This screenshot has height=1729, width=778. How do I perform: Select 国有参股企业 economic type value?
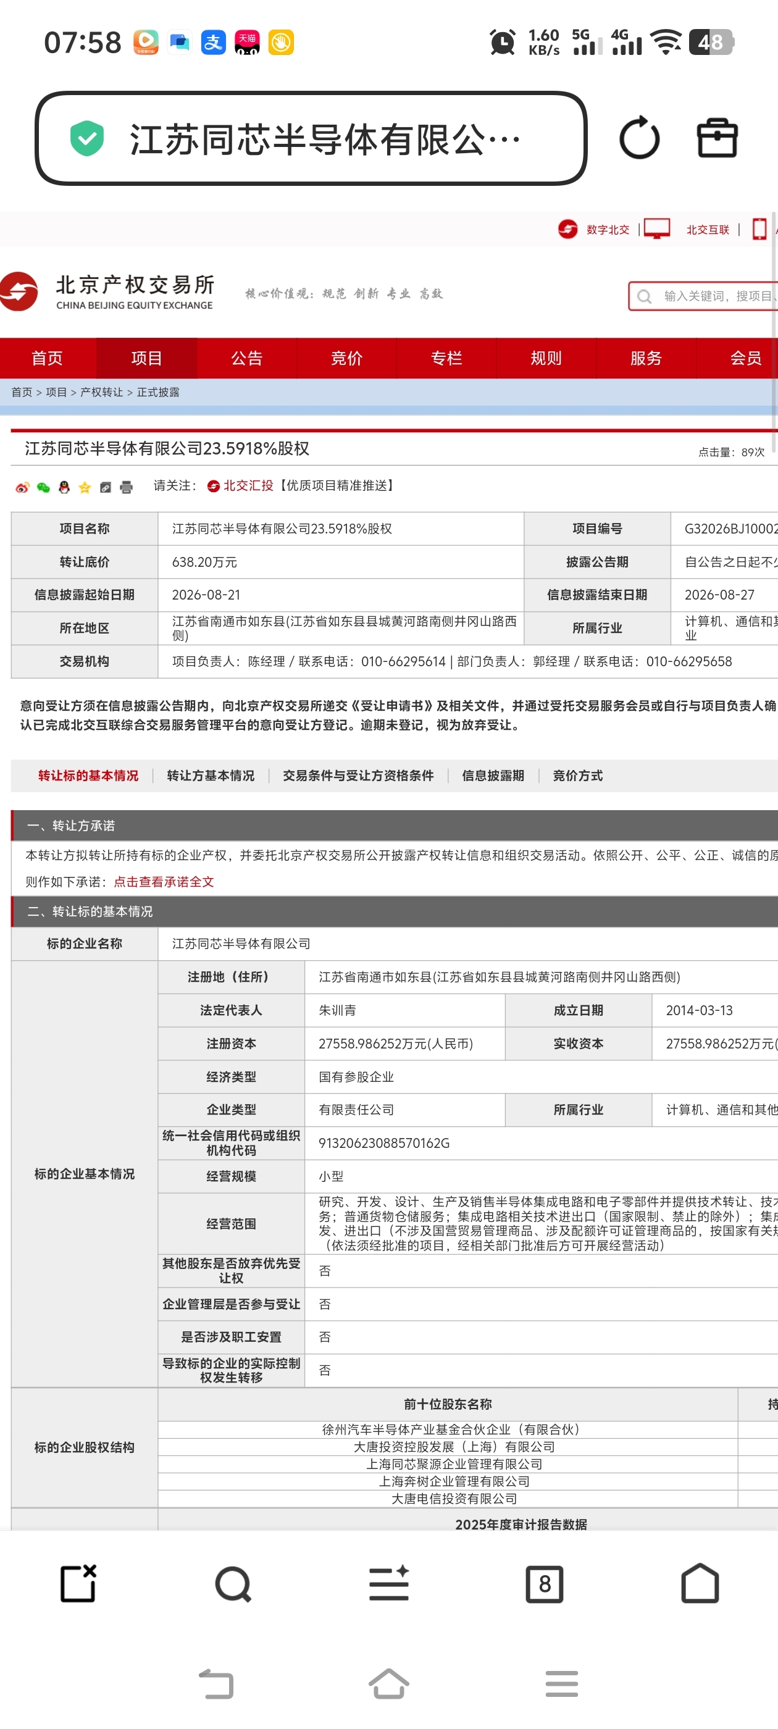pyautogui.click(x=356, y=1076)
